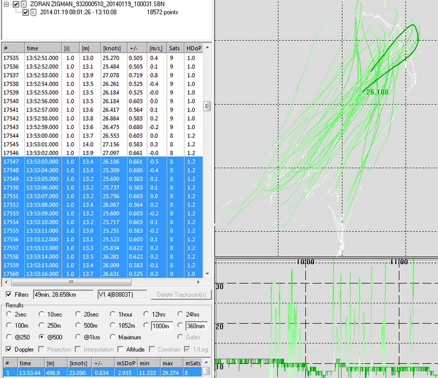Viewport: 438px width, 378px height.
Task: Select the @250 alpha option
Action: 9,337
